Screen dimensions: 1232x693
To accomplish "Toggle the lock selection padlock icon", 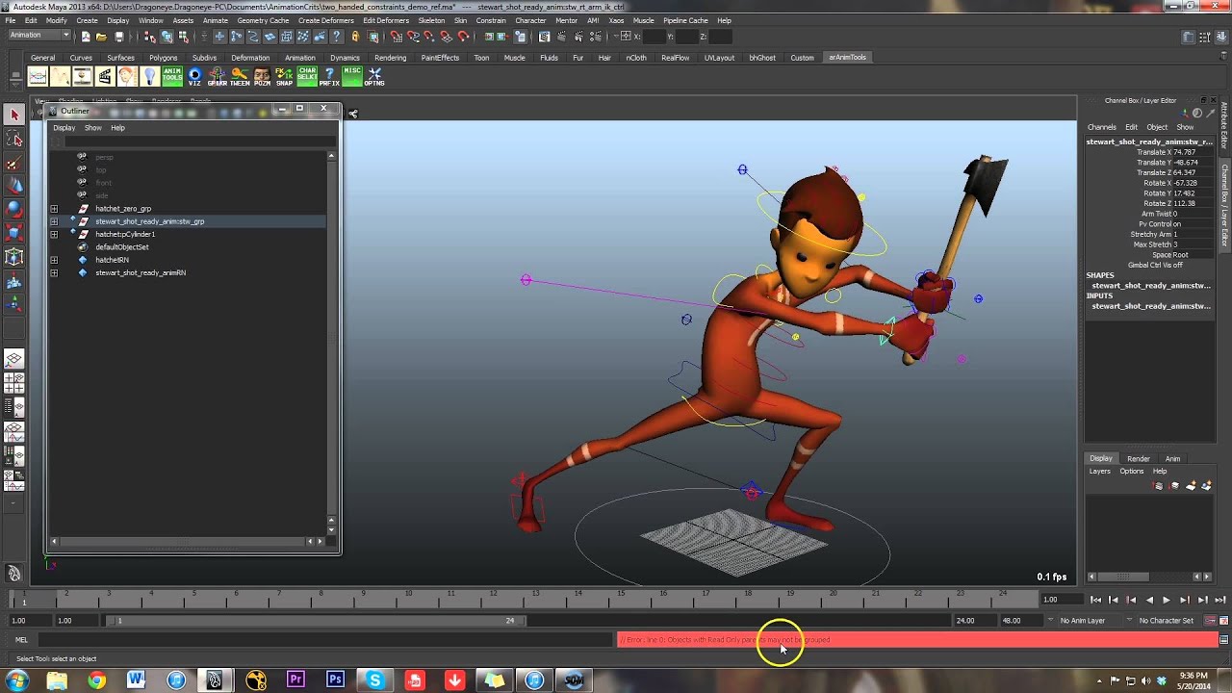I will (355, 37).
